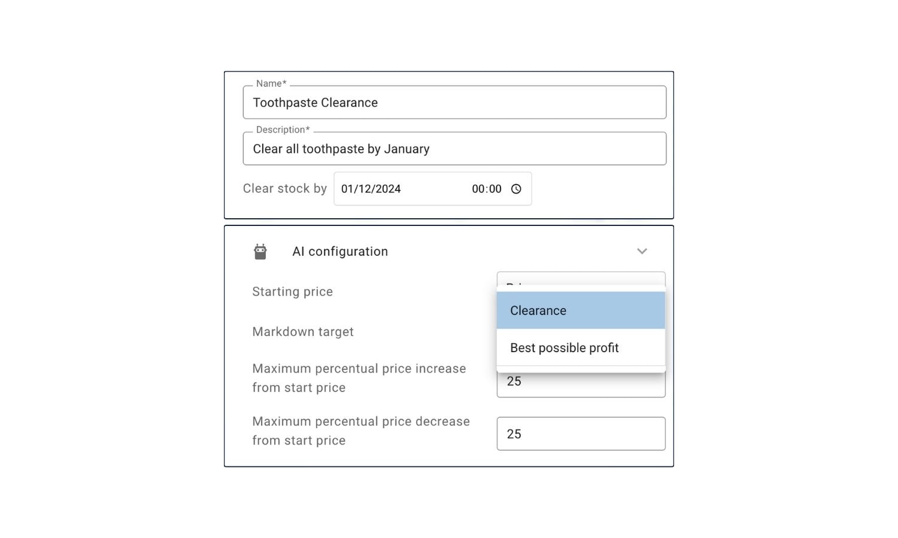The width and height of the screenshot is (898, 538).
Task: Focus the partially covered price increase input
Action: [581, 385]
